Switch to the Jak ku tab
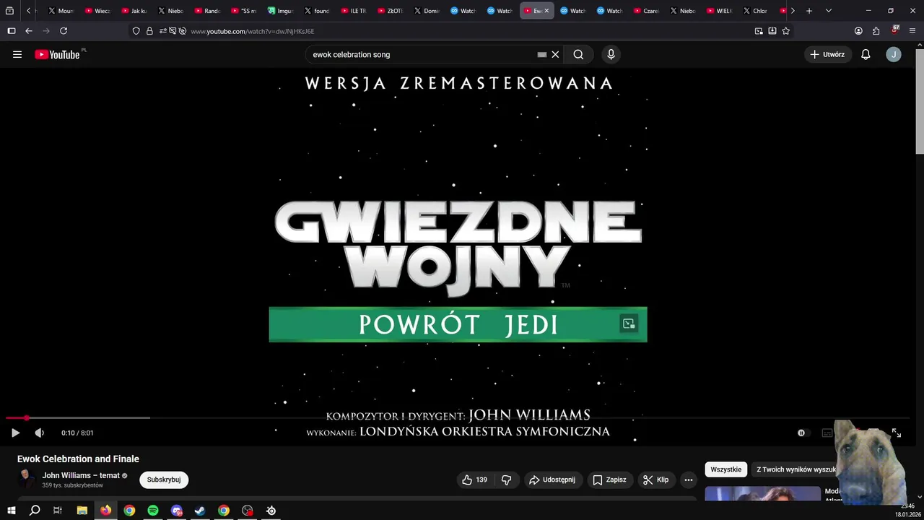924x520 pixels. [x=134, y=11]
